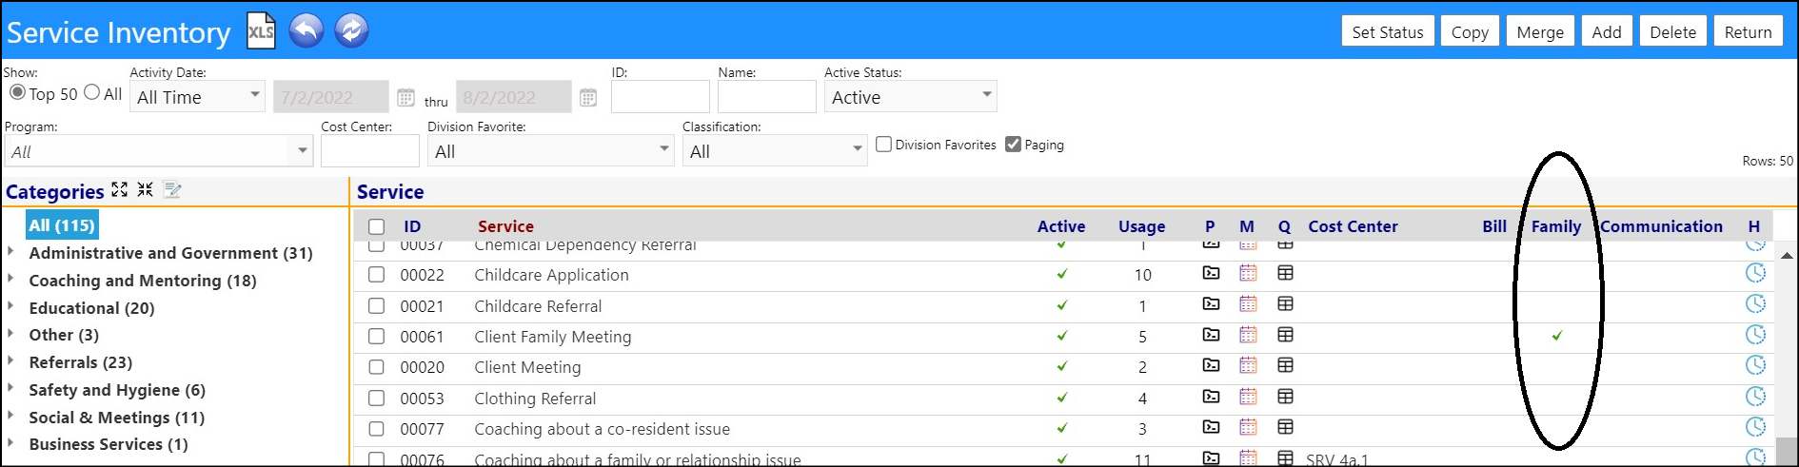Open the Activity Date All Time dropdown
1799x467 pixels.
pos(198,96)
